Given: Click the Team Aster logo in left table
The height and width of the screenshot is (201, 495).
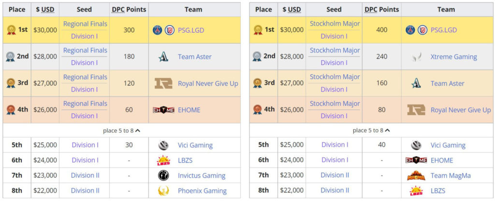Looking at the screenshot, I should click(x=163, y=57).
